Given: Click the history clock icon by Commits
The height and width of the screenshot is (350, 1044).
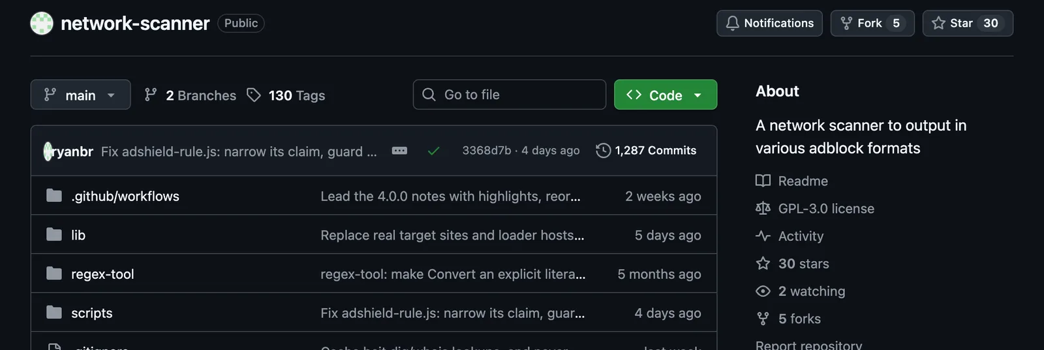Looking at the screenshot, I should click(604, 151).
